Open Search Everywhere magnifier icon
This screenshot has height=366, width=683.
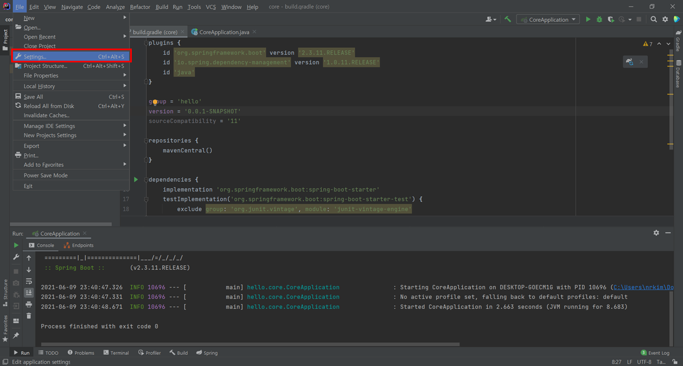[x=654, y=19]
